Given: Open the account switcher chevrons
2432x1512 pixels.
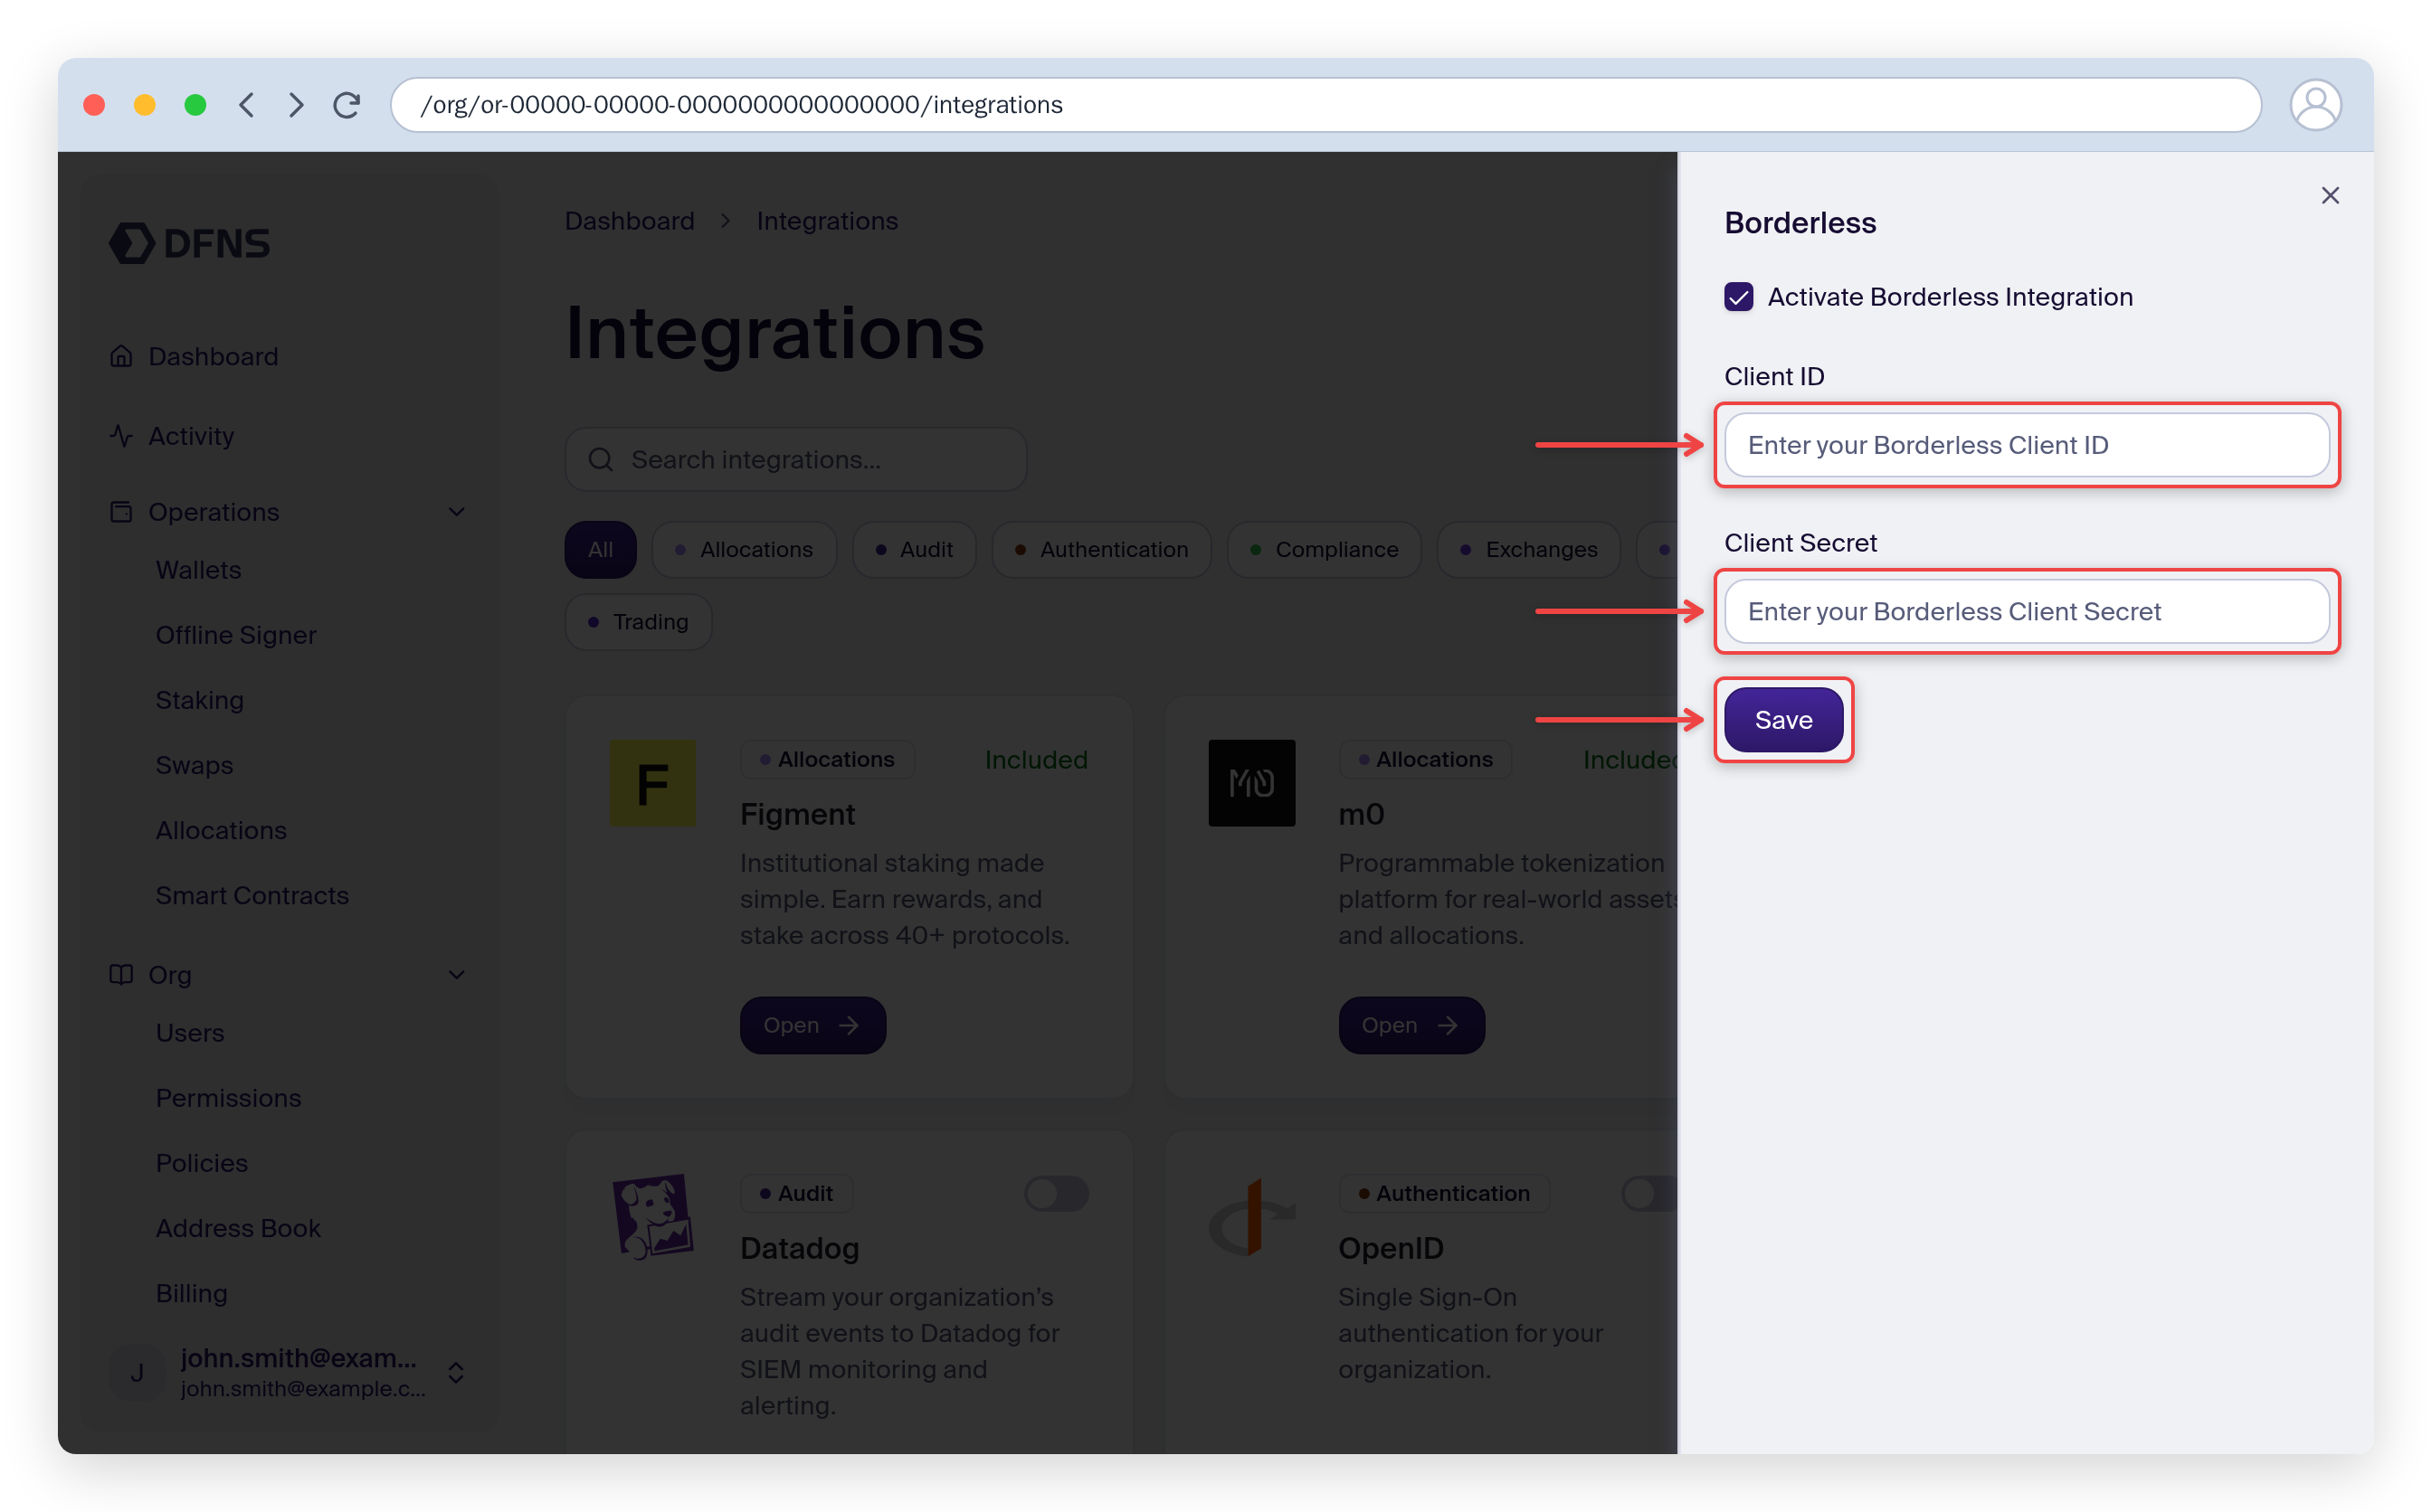Looking at the screenshot, I should point(455,1372).
